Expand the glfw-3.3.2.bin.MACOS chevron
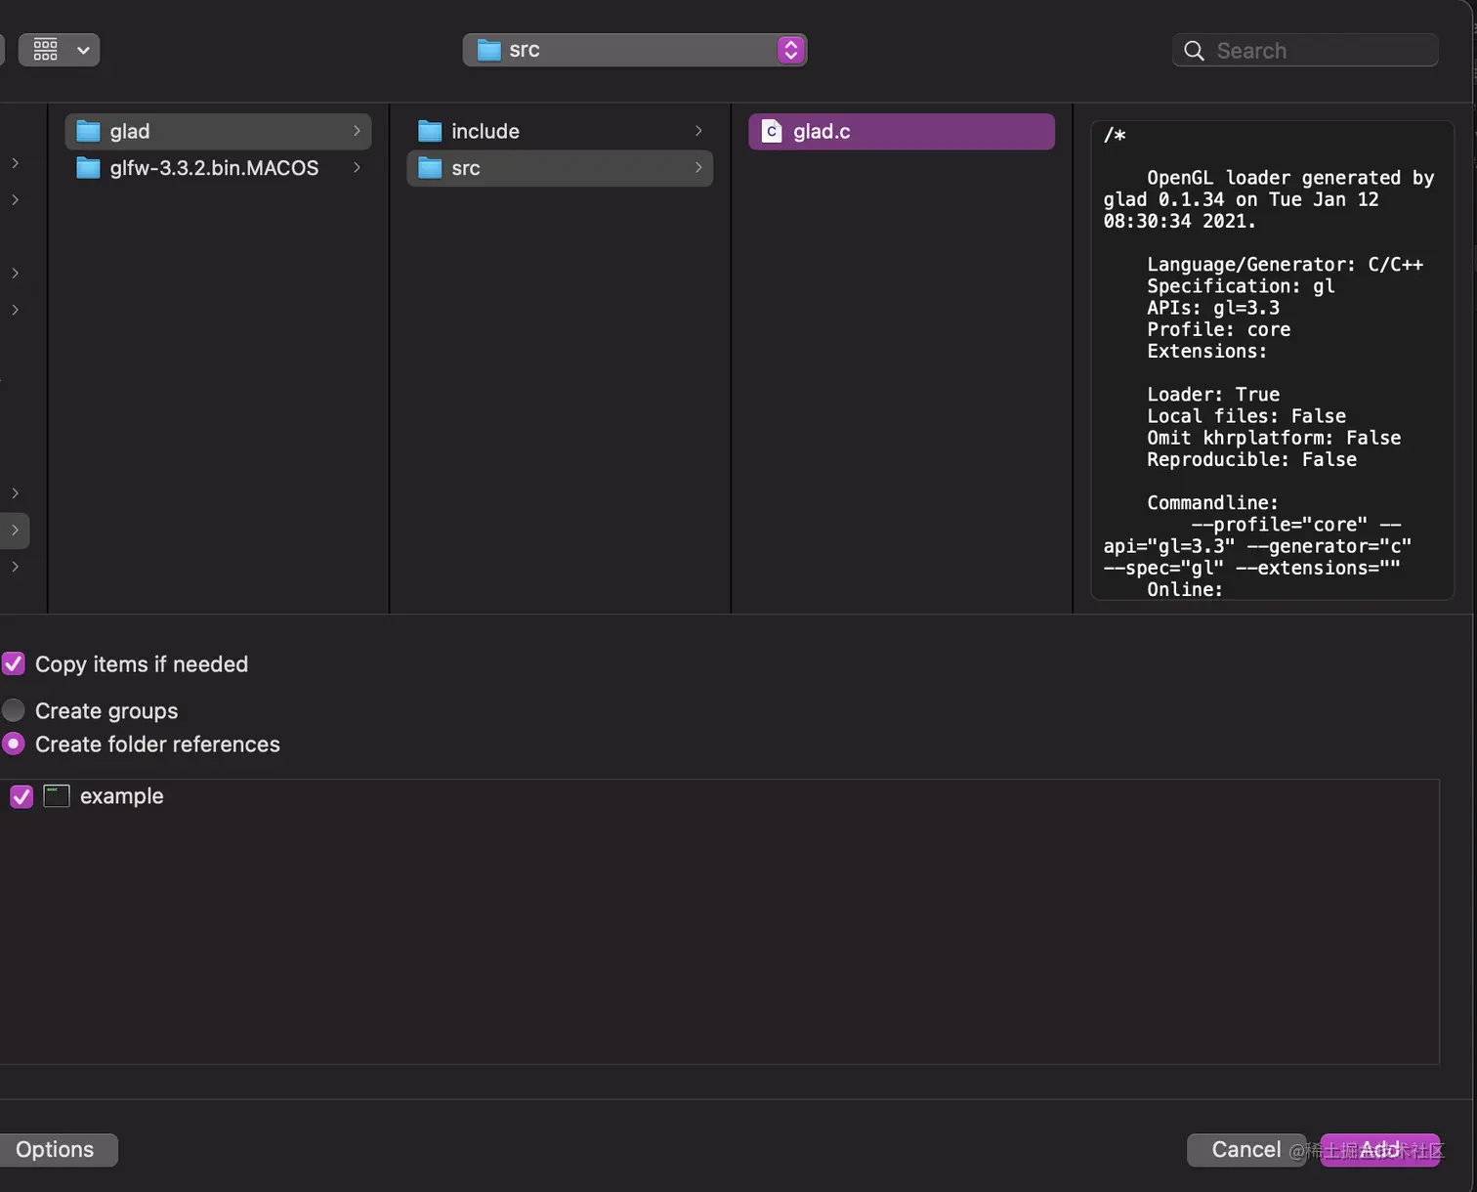The image size is (1477, 1192). click(x=357, y=168)
